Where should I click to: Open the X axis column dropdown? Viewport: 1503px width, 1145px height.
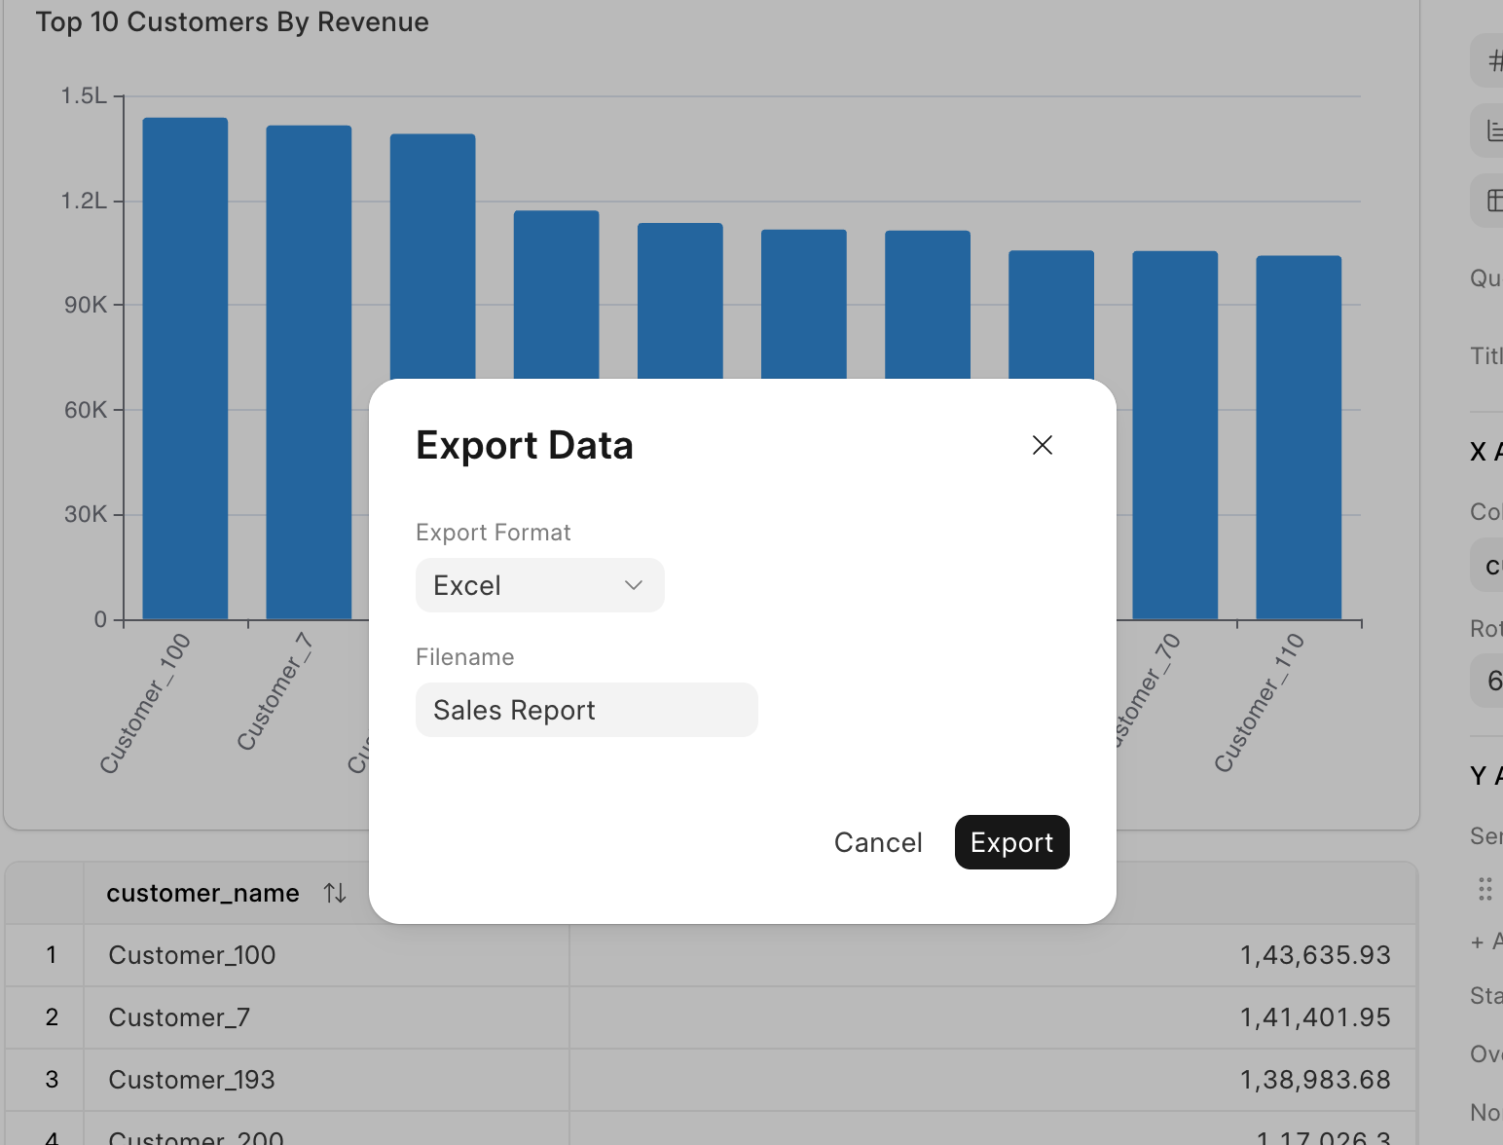[1489, 566]
